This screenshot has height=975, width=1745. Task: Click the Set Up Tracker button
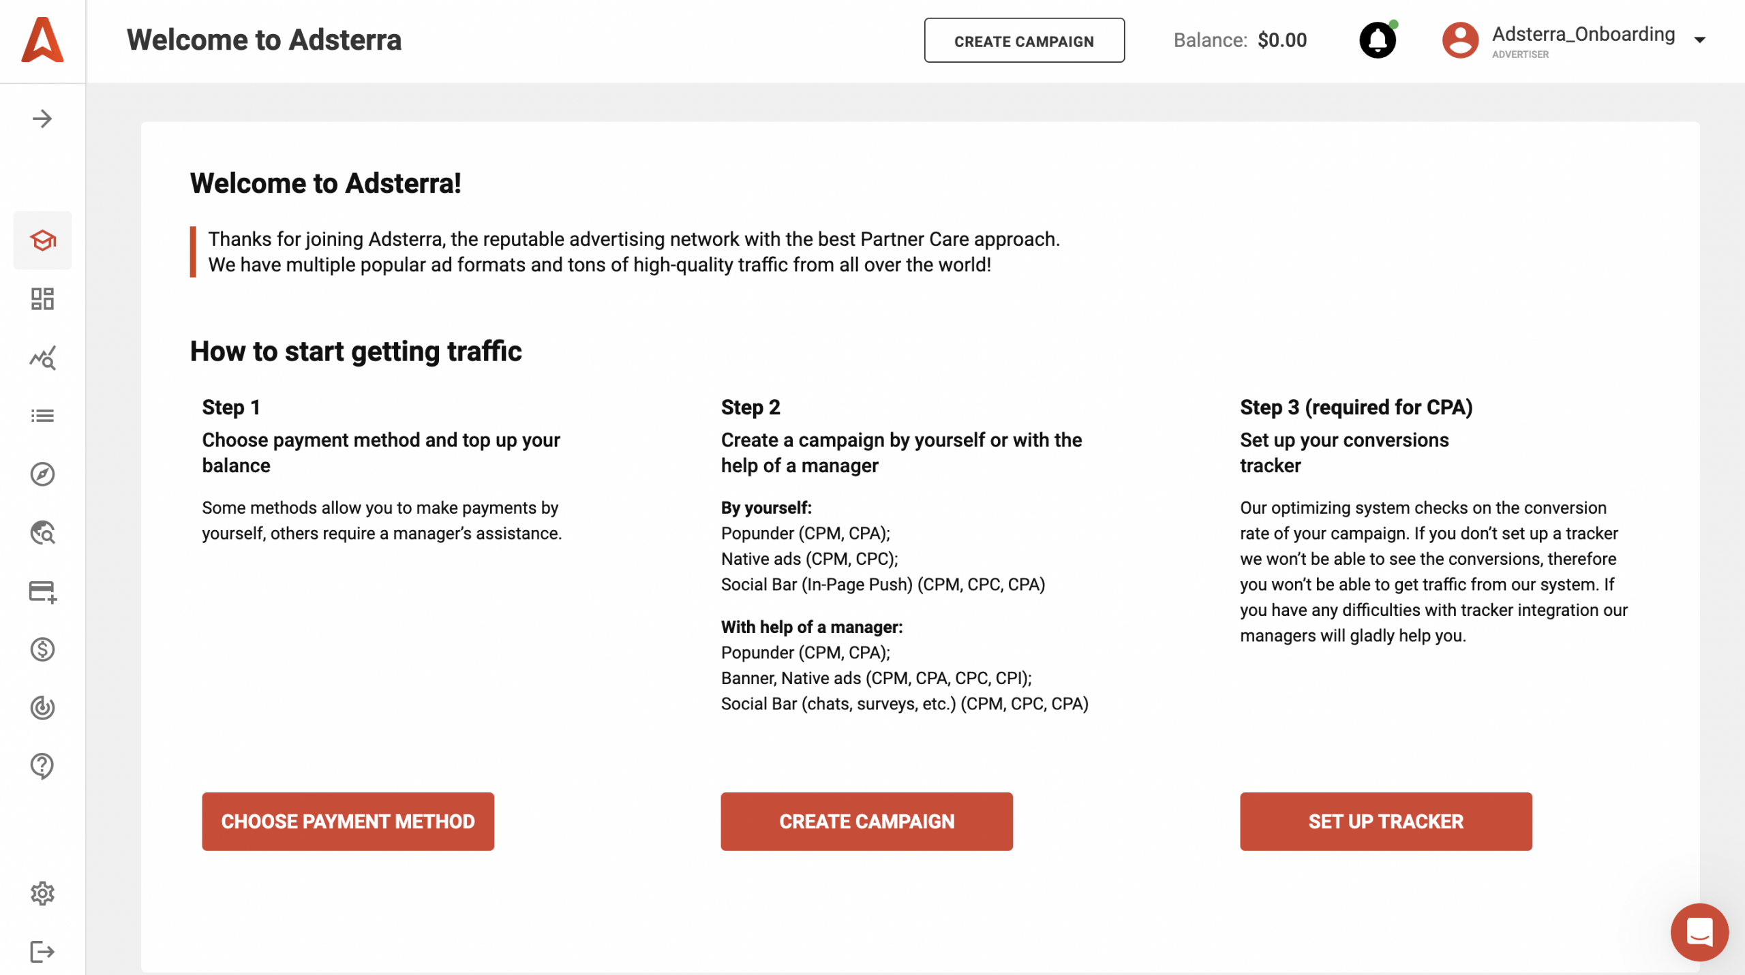[x=1386, y=822]
